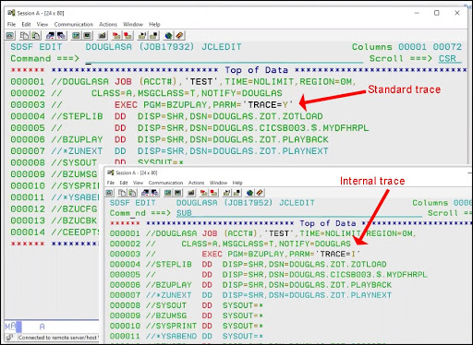
Task: Open Edit menu in front window
Action: [124, 183]
